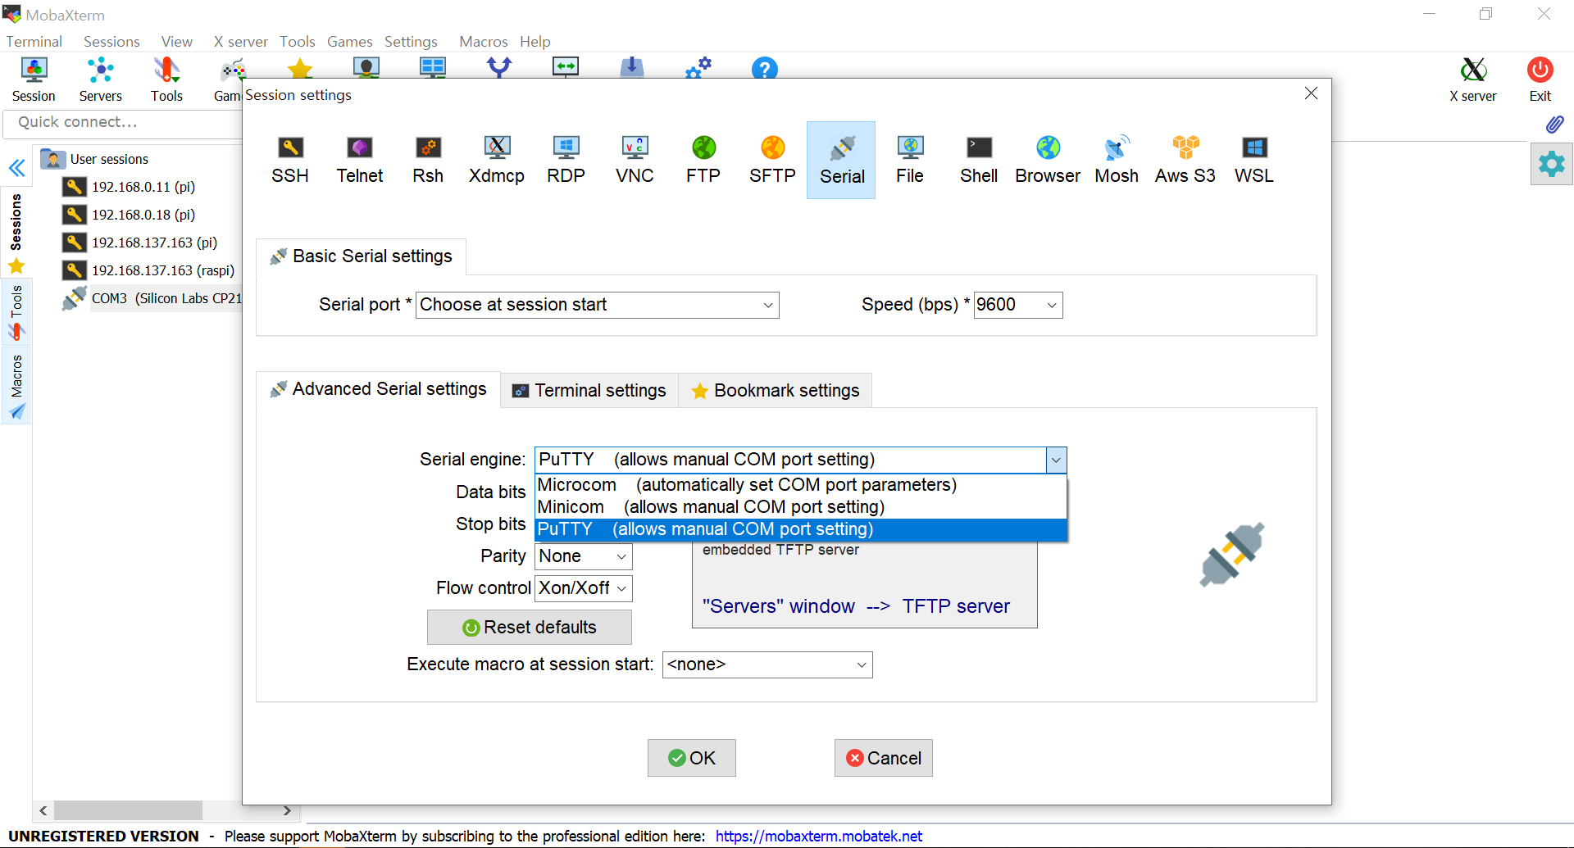Click the X server toolbar icon
The width and height of the screenshot is (1574, 848).
pos(1473,79)
